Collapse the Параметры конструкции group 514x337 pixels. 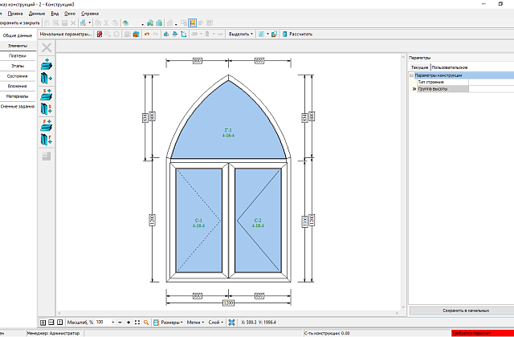[411, 75]
